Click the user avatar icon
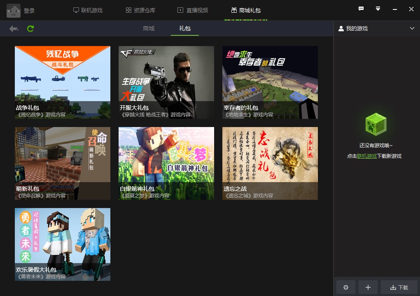This screenshot has height=296, width=420. coord(14,11)
